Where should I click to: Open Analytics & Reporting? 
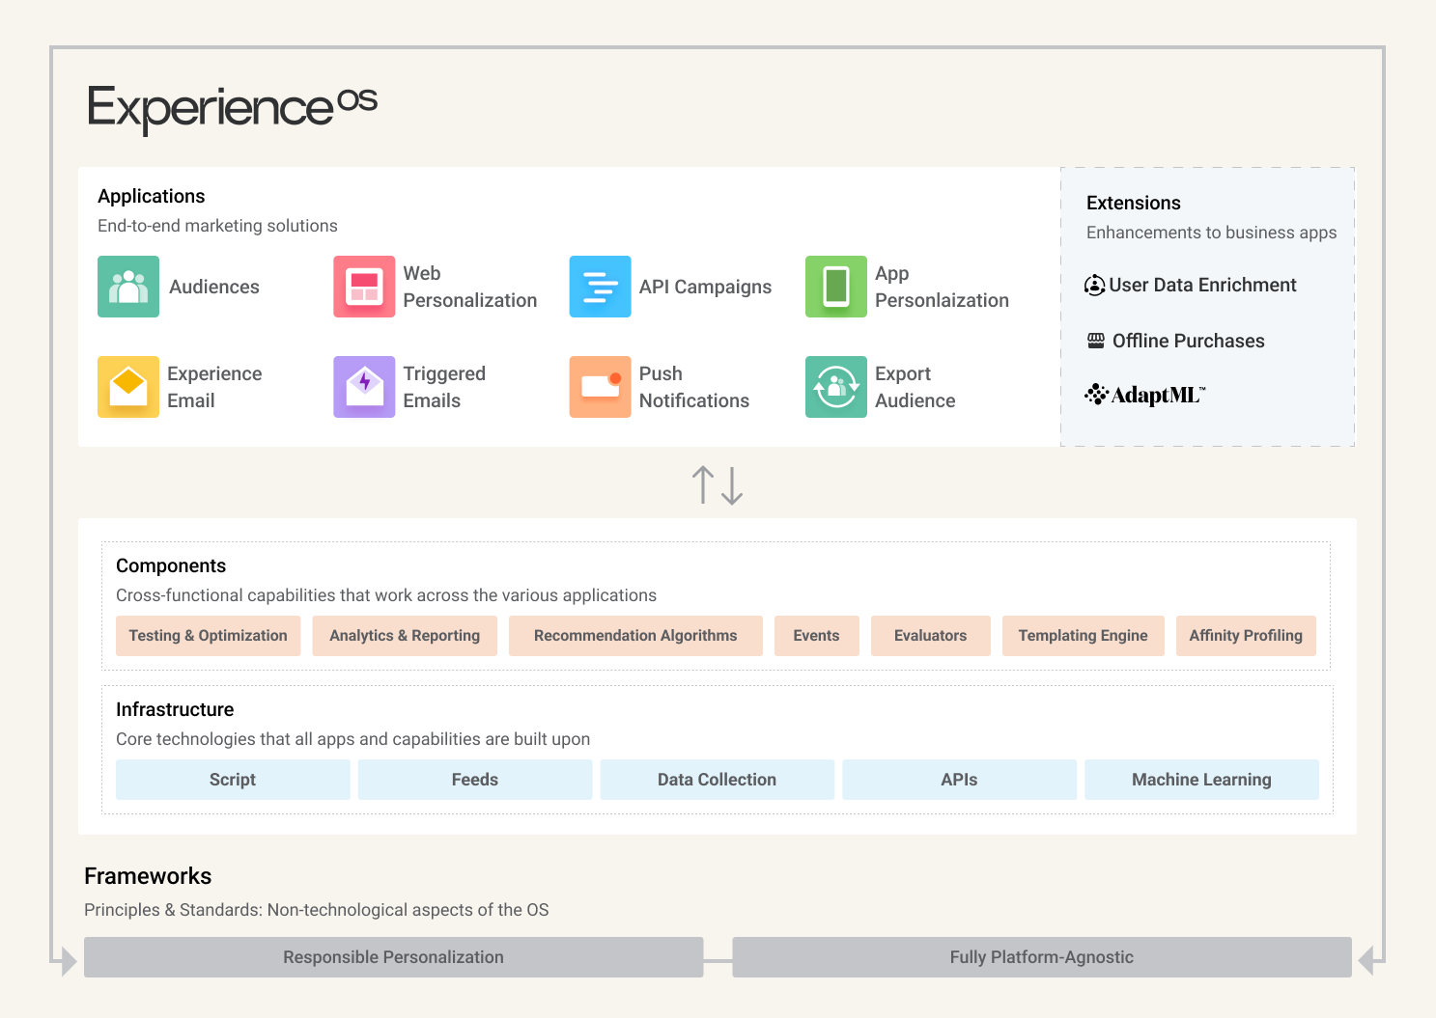click(404, 635)
